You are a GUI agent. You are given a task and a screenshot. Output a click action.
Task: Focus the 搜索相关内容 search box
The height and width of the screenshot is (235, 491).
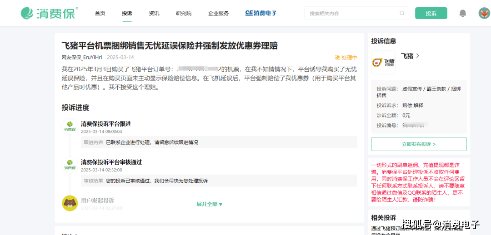(x=356, y=13)
